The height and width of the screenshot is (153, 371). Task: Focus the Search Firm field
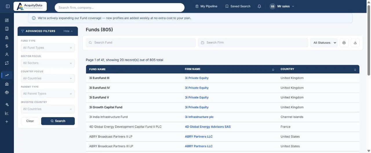coord(253,43)
